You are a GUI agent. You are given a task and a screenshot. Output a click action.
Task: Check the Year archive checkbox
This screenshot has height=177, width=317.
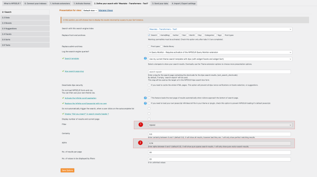[180, 35]
